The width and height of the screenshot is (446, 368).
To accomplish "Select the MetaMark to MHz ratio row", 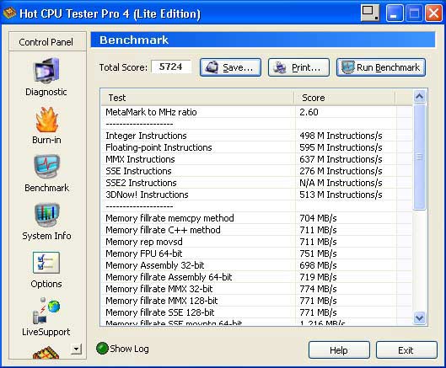I will (256, 112).
